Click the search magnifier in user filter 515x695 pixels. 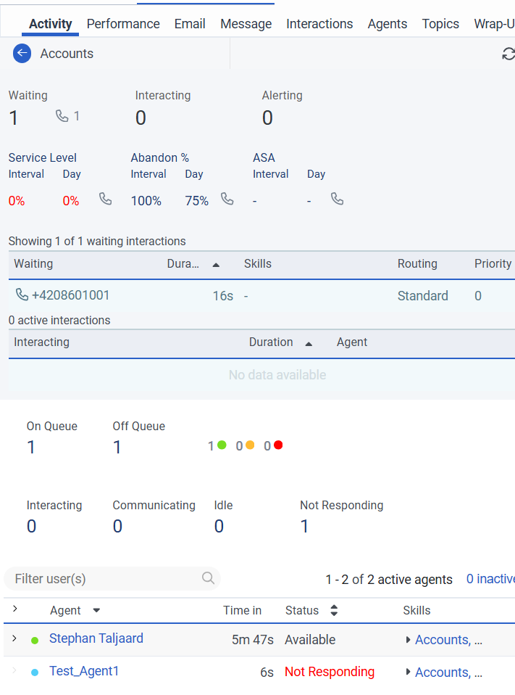[x=208, y=578]
